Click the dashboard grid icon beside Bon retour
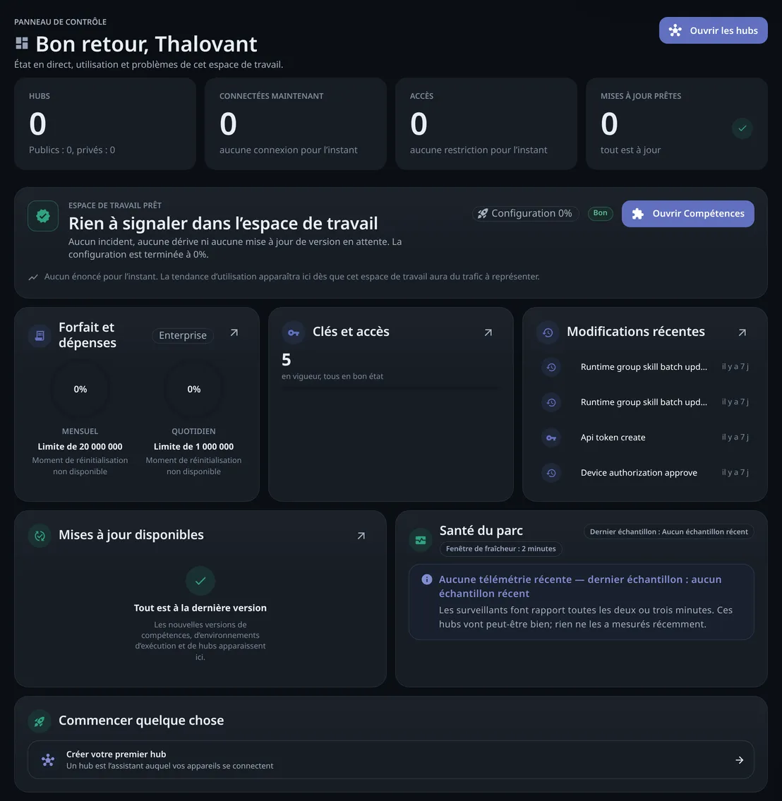The image size is (782, 801). click(21, 44)
